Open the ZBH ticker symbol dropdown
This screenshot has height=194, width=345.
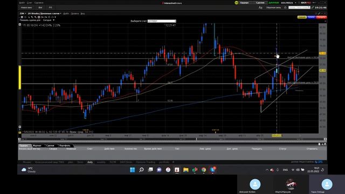point(23,13)
